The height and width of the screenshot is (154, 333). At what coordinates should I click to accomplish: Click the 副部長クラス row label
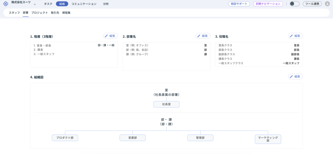227,54
